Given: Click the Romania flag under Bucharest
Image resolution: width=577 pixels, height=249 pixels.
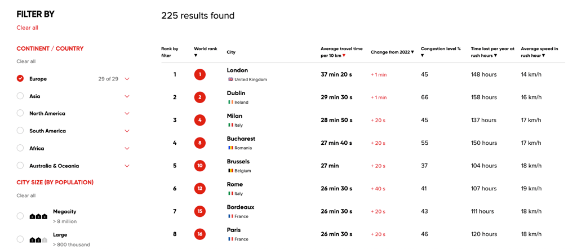Looking at the screenshot, I should (x=230, y=148).
